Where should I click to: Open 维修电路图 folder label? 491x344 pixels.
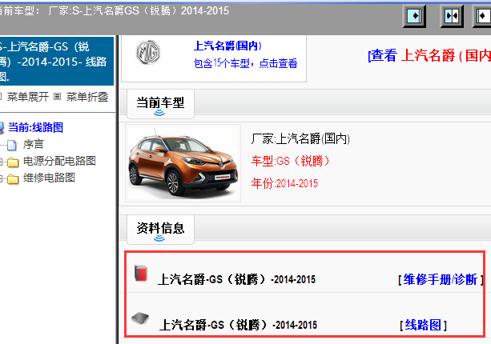click(x=49, y=178)
